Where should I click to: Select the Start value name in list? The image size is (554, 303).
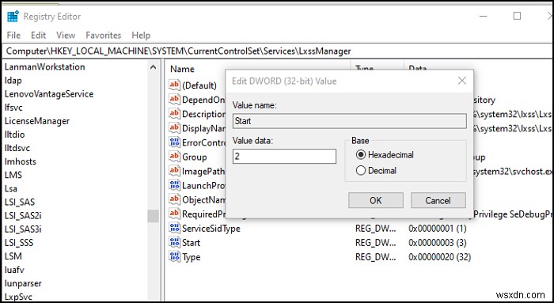click(x=192, y=243)
